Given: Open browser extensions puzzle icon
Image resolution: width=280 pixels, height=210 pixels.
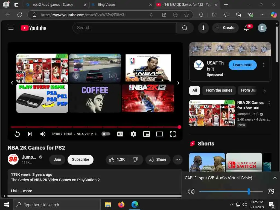Looking at the screenshot, I should point(201,15).
